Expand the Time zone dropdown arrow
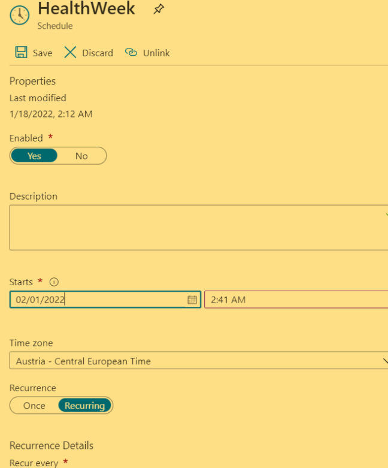Screen dimensions: 388x468 click(x=384, y=361)
